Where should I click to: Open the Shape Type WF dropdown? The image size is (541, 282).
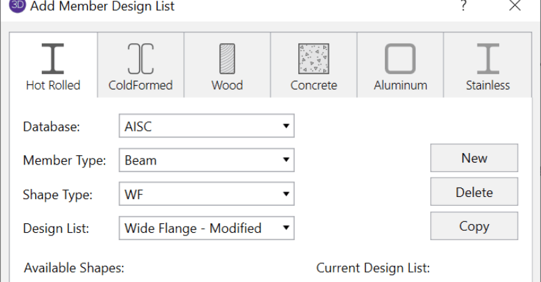(x=286, y=194)
